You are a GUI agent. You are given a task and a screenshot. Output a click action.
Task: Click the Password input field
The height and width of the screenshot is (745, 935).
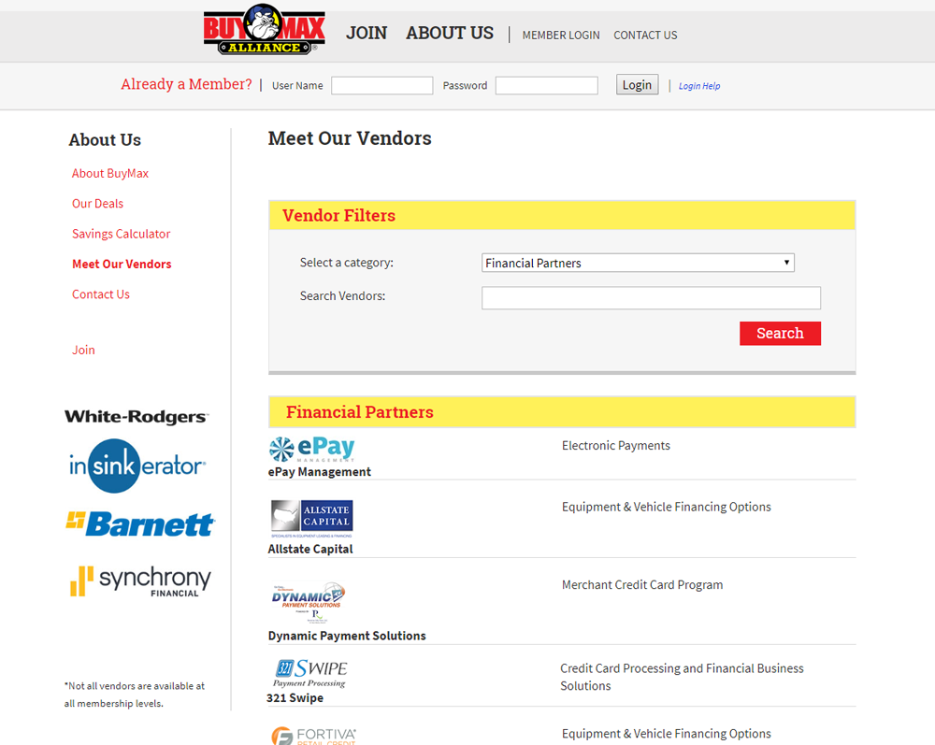[x=546, y=86]
